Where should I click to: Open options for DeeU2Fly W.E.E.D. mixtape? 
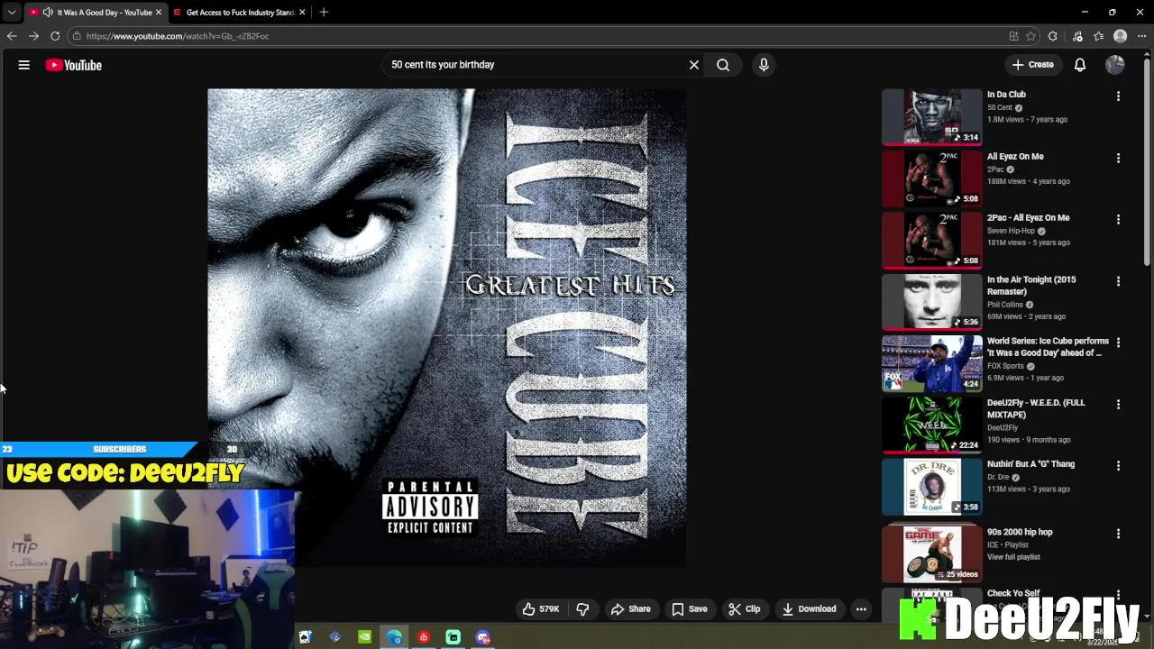pyautogui.click(x=1118, y=404)
